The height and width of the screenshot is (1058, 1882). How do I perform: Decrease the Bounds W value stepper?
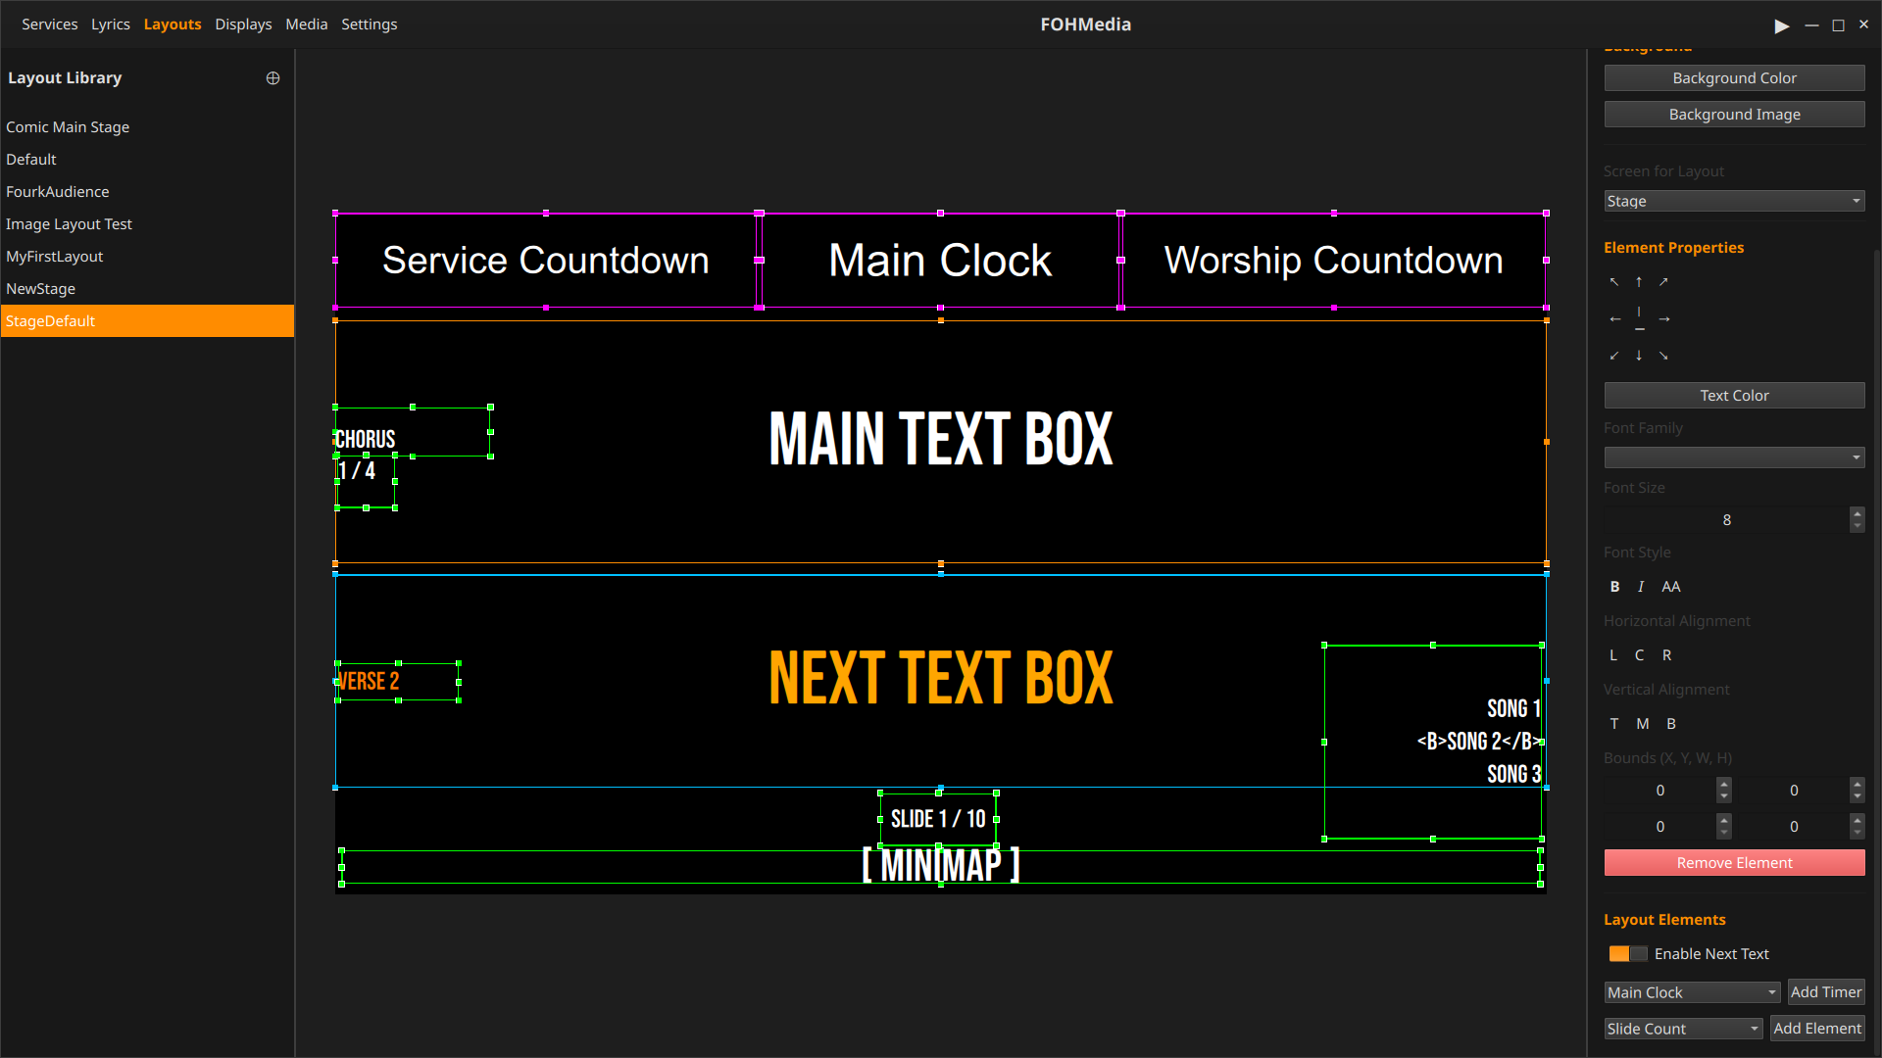[1723, 834]
